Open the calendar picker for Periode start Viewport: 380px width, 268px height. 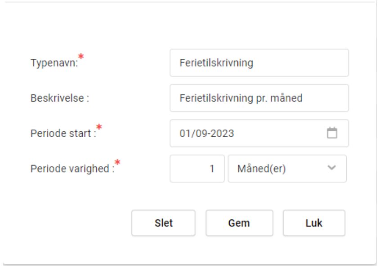click(332, 133)
